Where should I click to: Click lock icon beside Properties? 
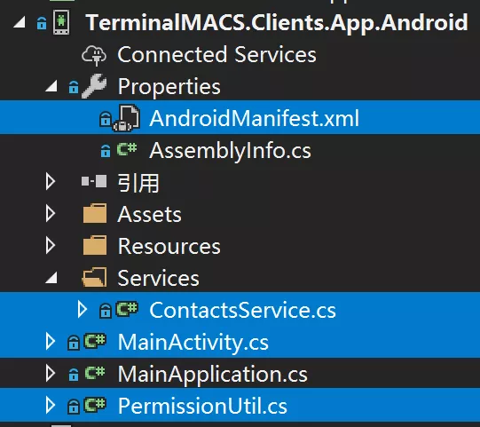point(74,87)
